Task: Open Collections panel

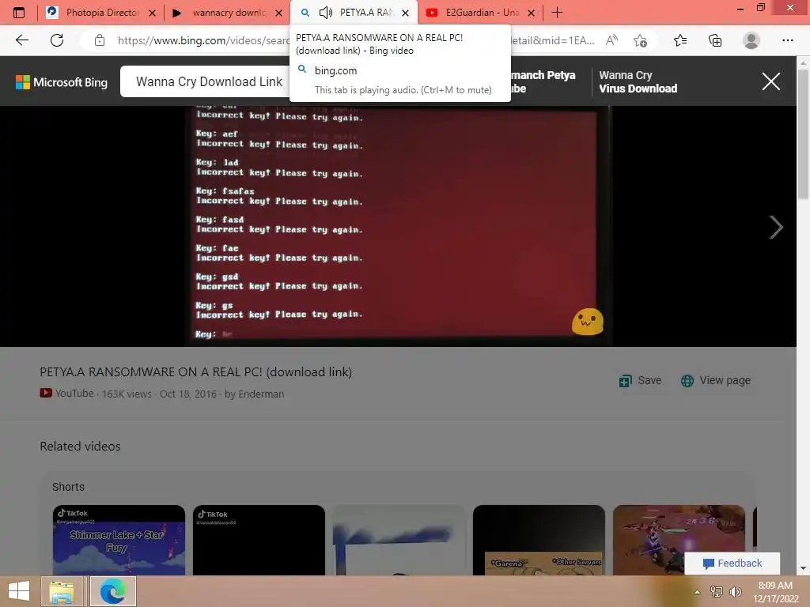Action: [715, 40]
